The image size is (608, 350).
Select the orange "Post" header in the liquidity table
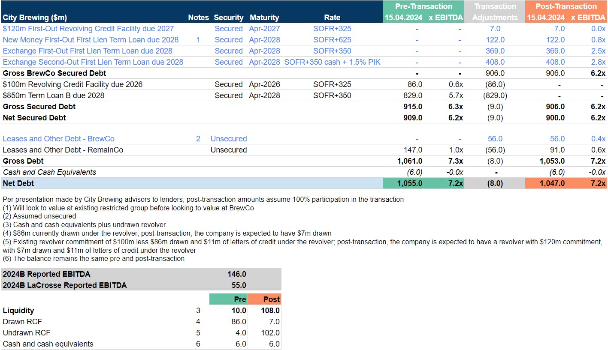pyautogui.click(x=264, y=299)
